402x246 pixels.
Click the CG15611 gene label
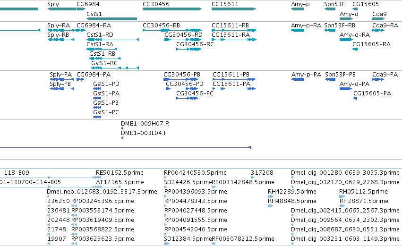pyautogui.click(x=225, y=4)
